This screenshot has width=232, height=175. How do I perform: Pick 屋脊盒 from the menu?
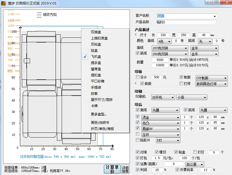[96, 69]
